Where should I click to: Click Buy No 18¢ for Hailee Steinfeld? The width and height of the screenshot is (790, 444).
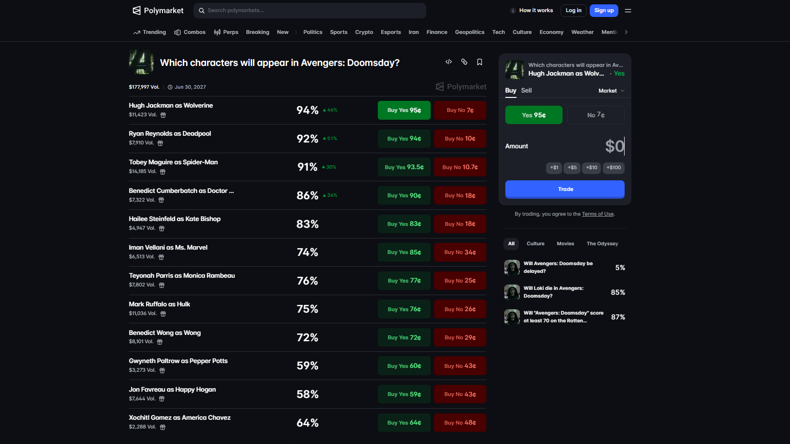click(x=460, y=224)
